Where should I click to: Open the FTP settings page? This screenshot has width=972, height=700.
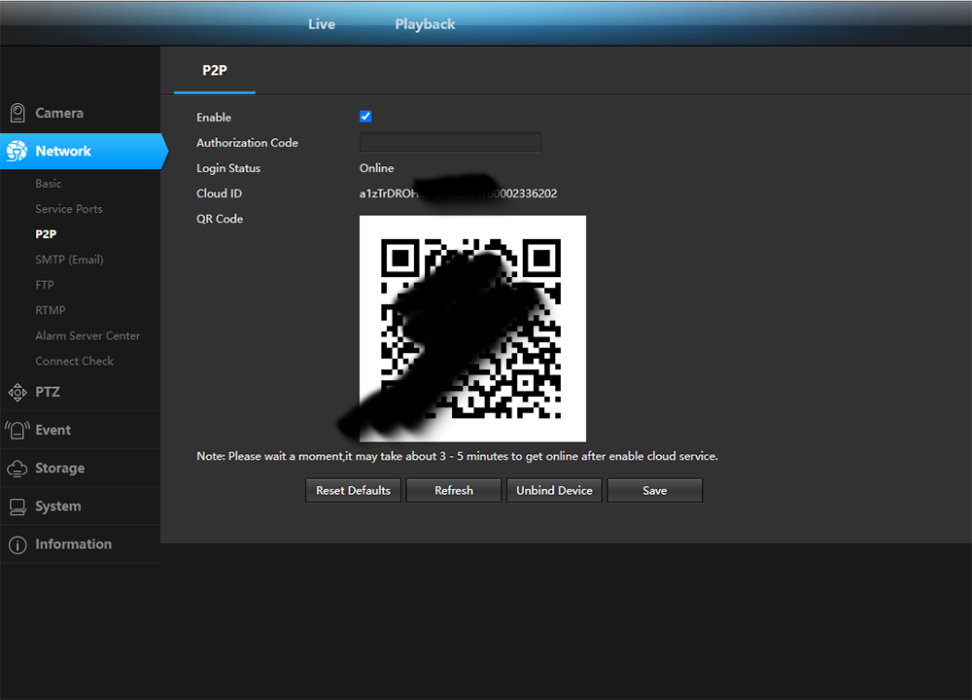(x=45, y=285)
